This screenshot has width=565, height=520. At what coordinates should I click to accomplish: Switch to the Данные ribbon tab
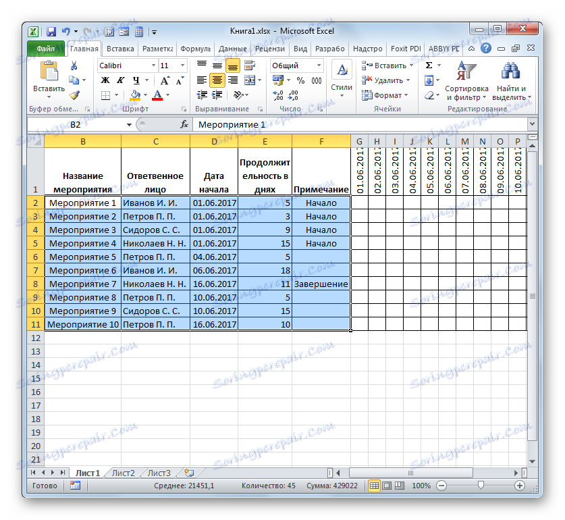pyautogui.click(x=233, y=49)
